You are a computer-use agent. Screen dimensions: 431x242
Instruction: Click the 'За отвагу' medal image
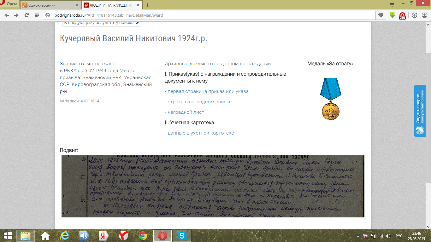click(331, 98)
